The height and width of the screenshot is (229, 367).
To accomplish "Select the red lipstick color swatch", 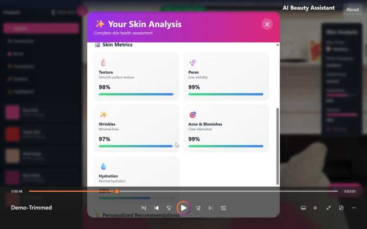I will 12,134.
